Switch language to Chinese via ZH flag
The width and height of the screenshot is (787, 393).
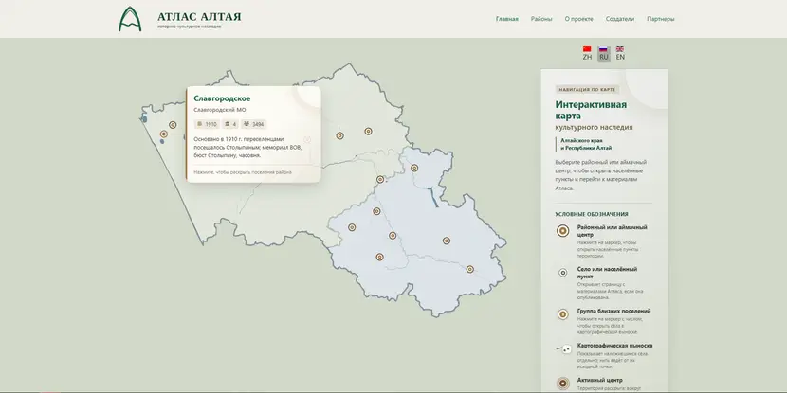pyautogui.click(x=587, y=53)
